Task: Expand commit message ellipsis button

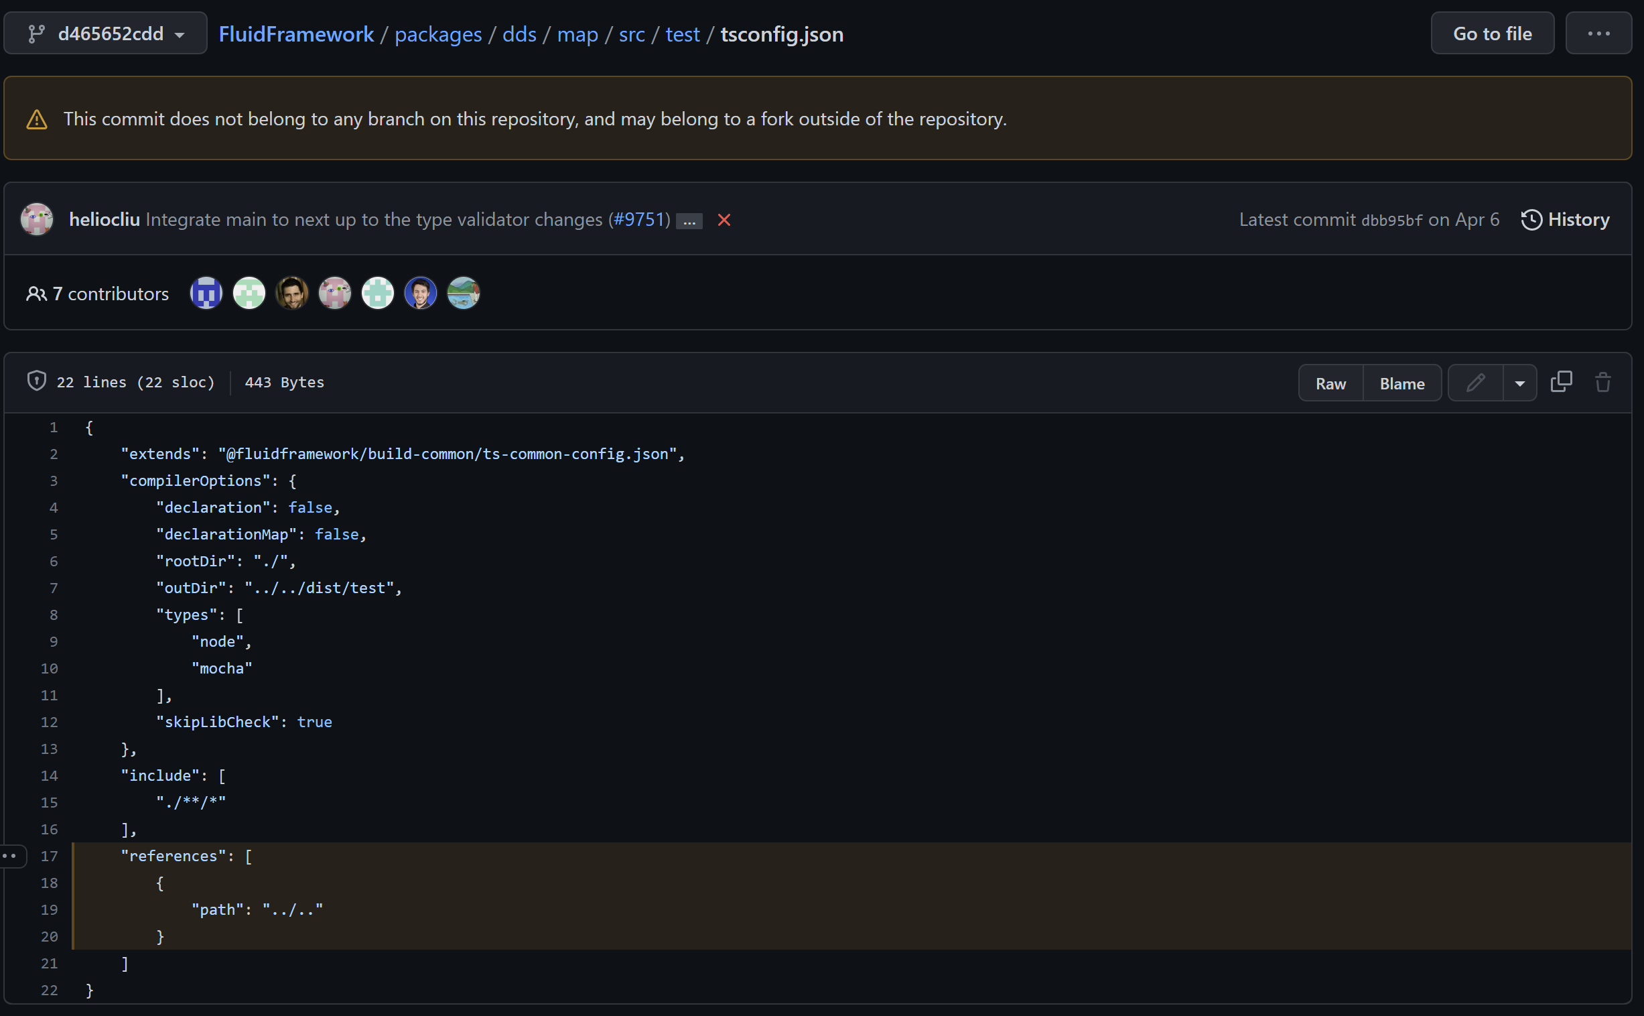Action: click(x=689, y=221)
